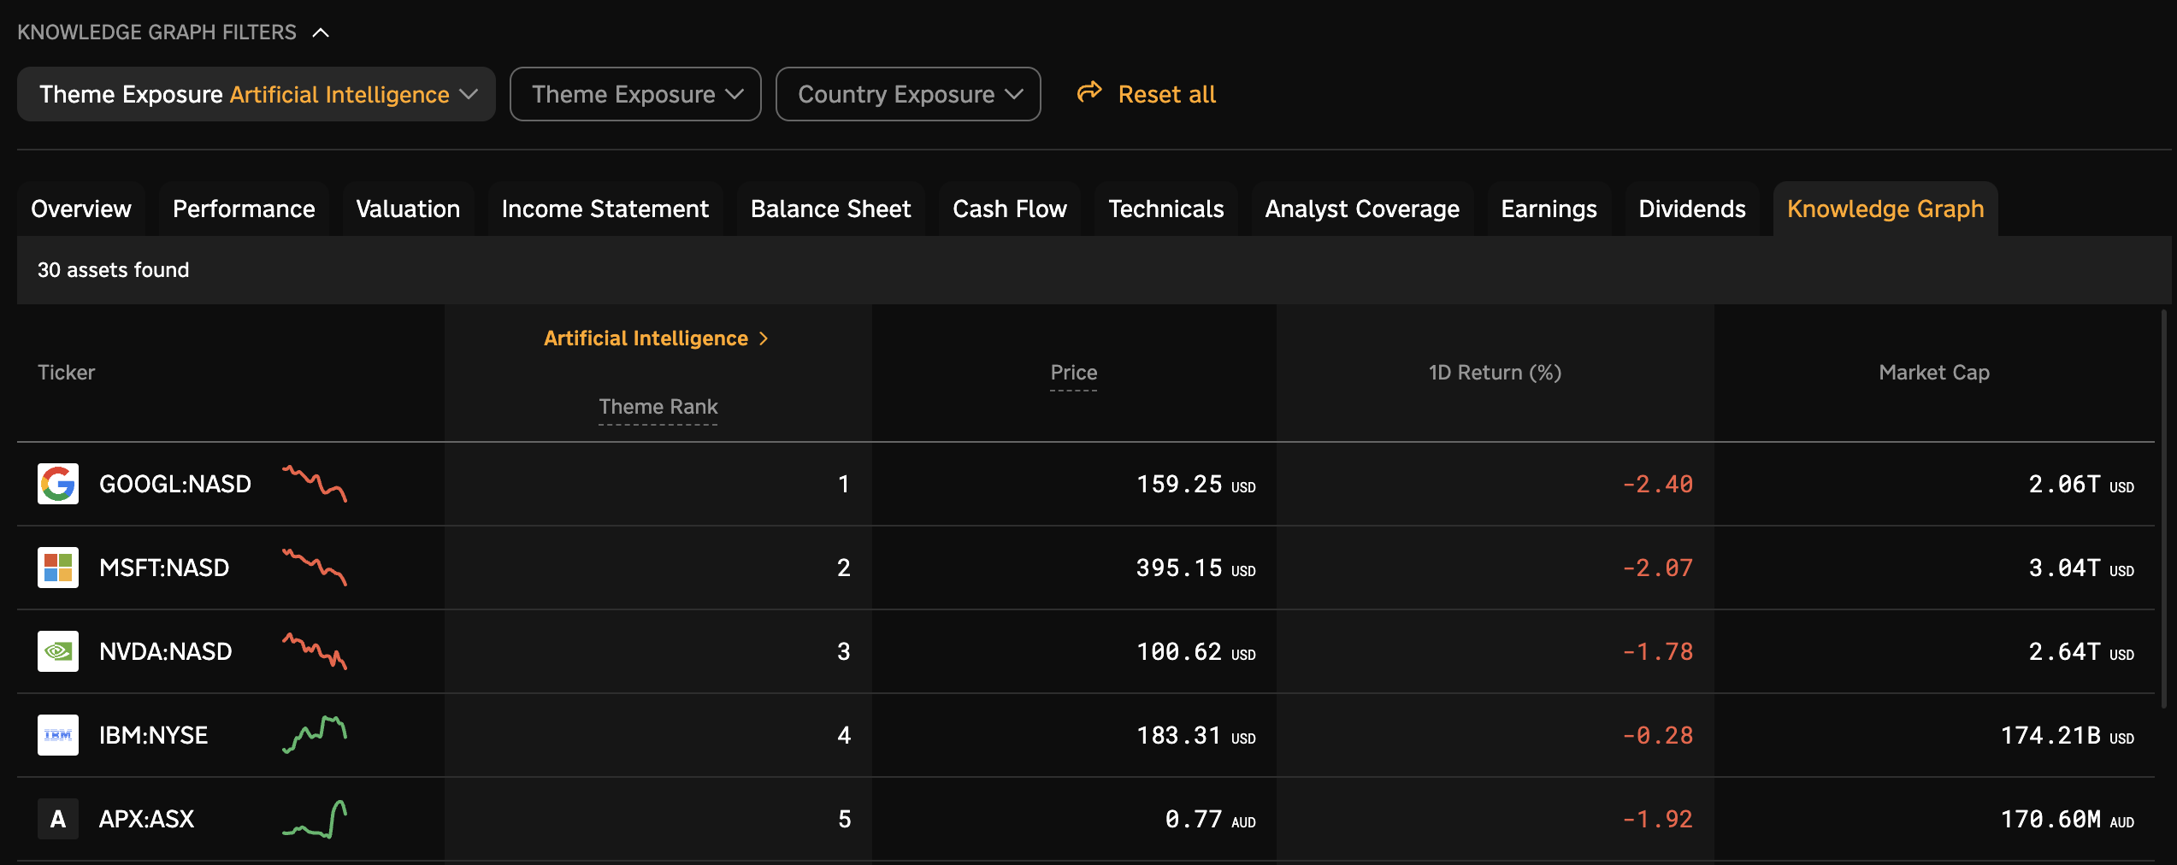Viewport: 2177px width, 865px height.
Task: Click NVDA 1D return -1.78
Action: point(1658,652)
